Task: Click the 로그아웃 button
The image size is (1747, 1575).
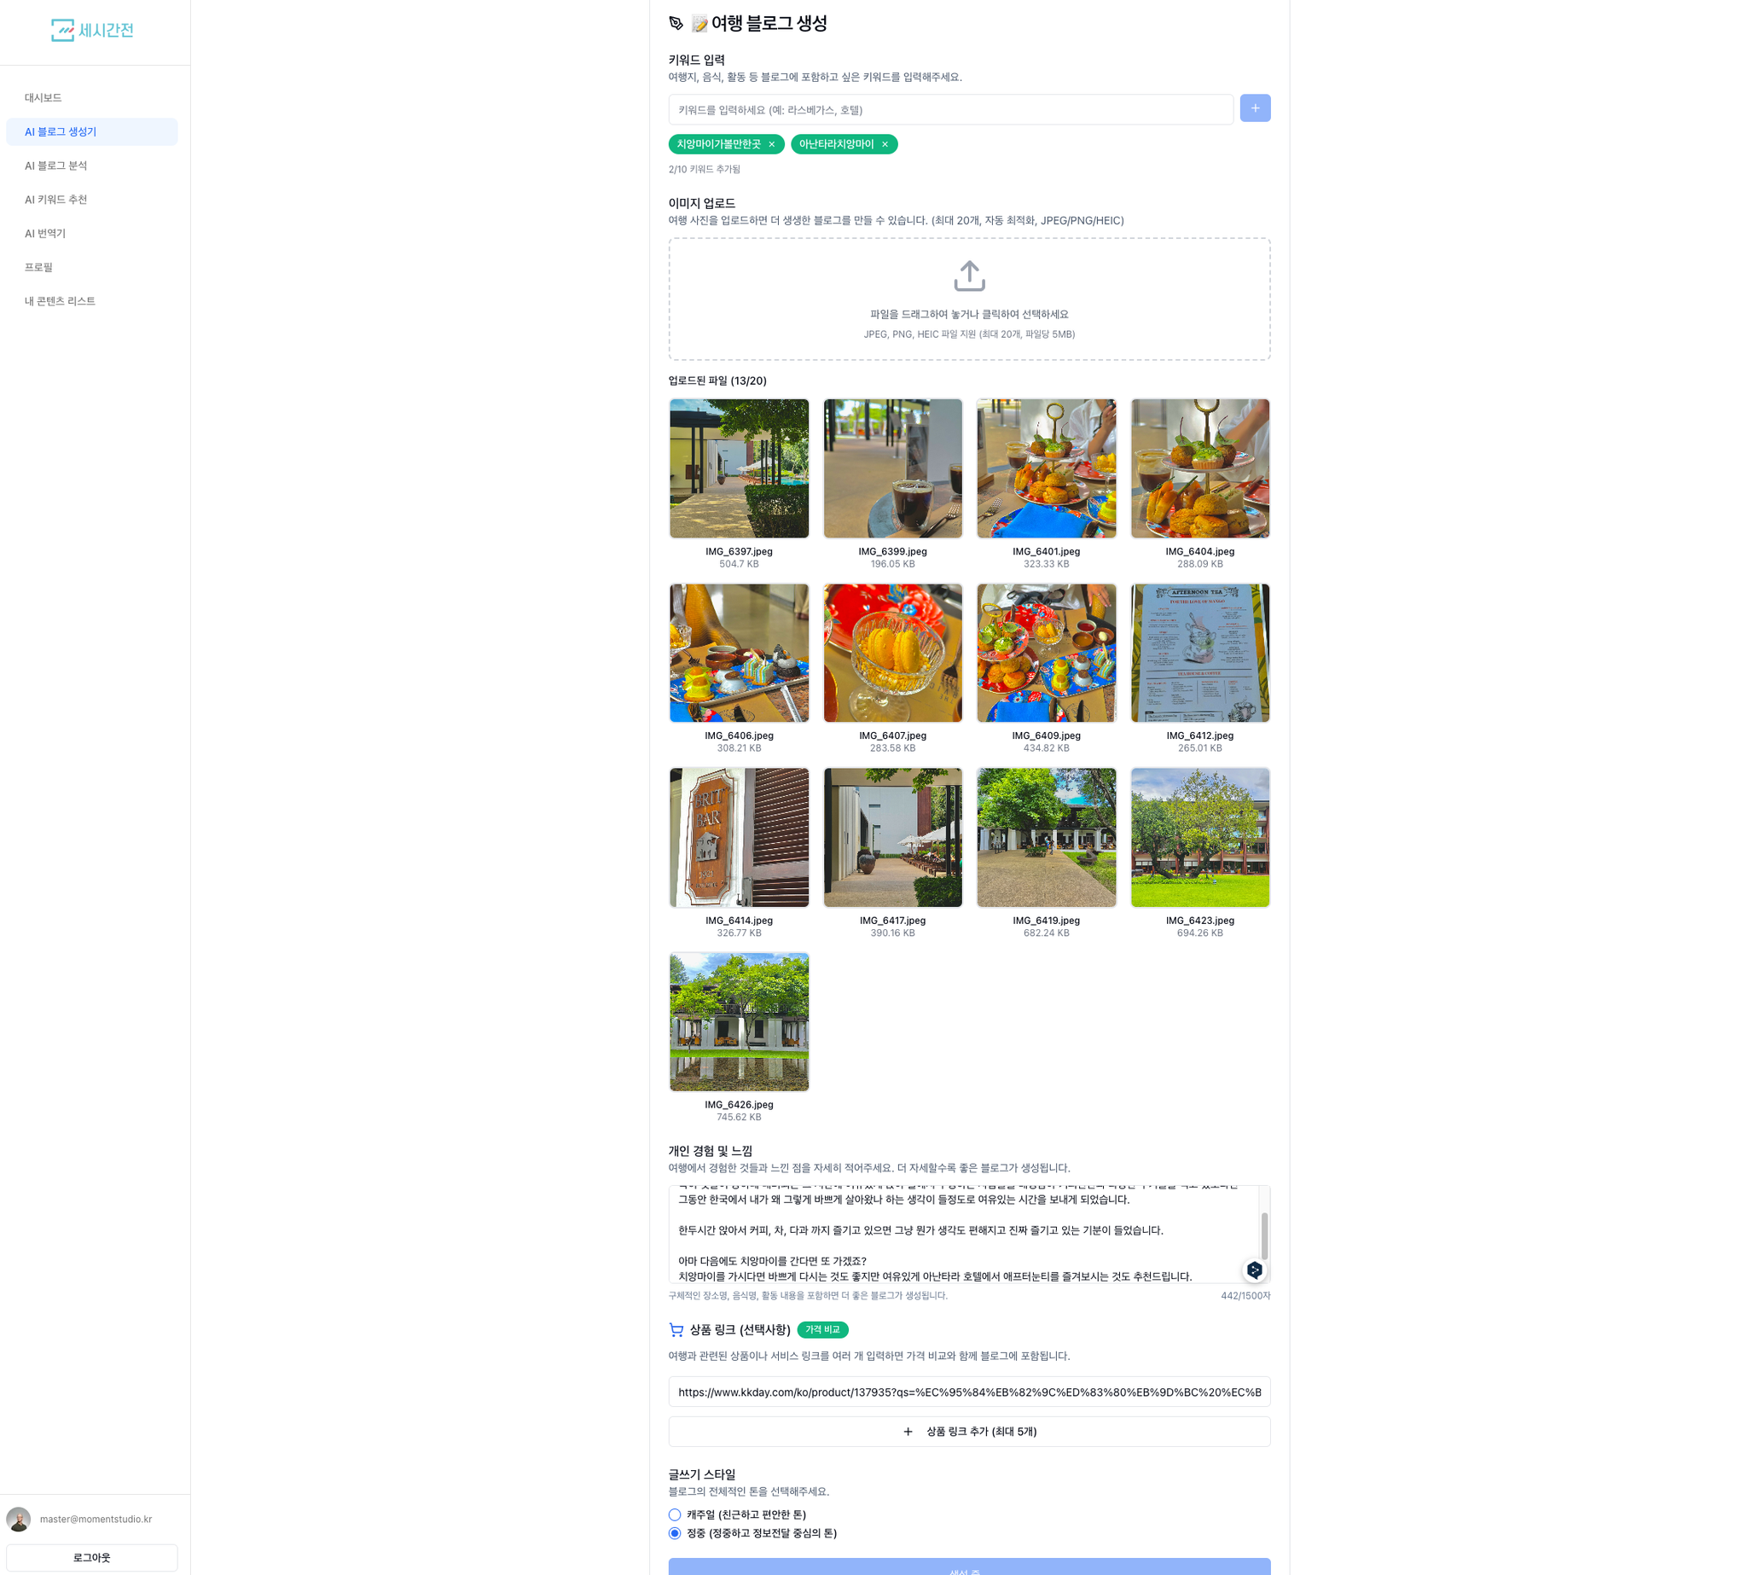Action: click(92, 1557)
